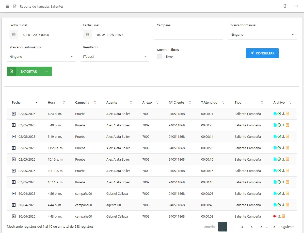Screen dimensions: 304x233
Task: Go to page 4 of results
Action: (252, 227)
